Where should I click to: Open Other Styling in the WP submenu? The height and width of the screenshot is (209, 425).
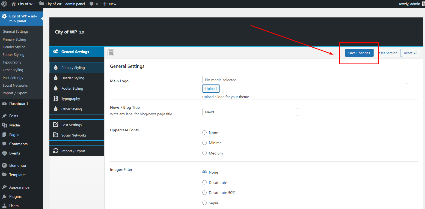coord(13,70)
